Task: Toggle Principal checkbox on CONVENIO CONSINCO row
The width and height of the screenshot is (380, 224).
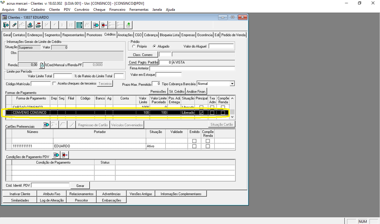Action: pos(202,113)
